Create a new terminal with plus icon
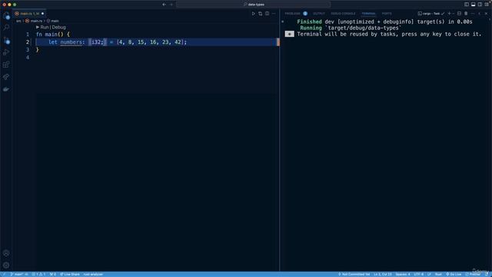 [449, 14]
